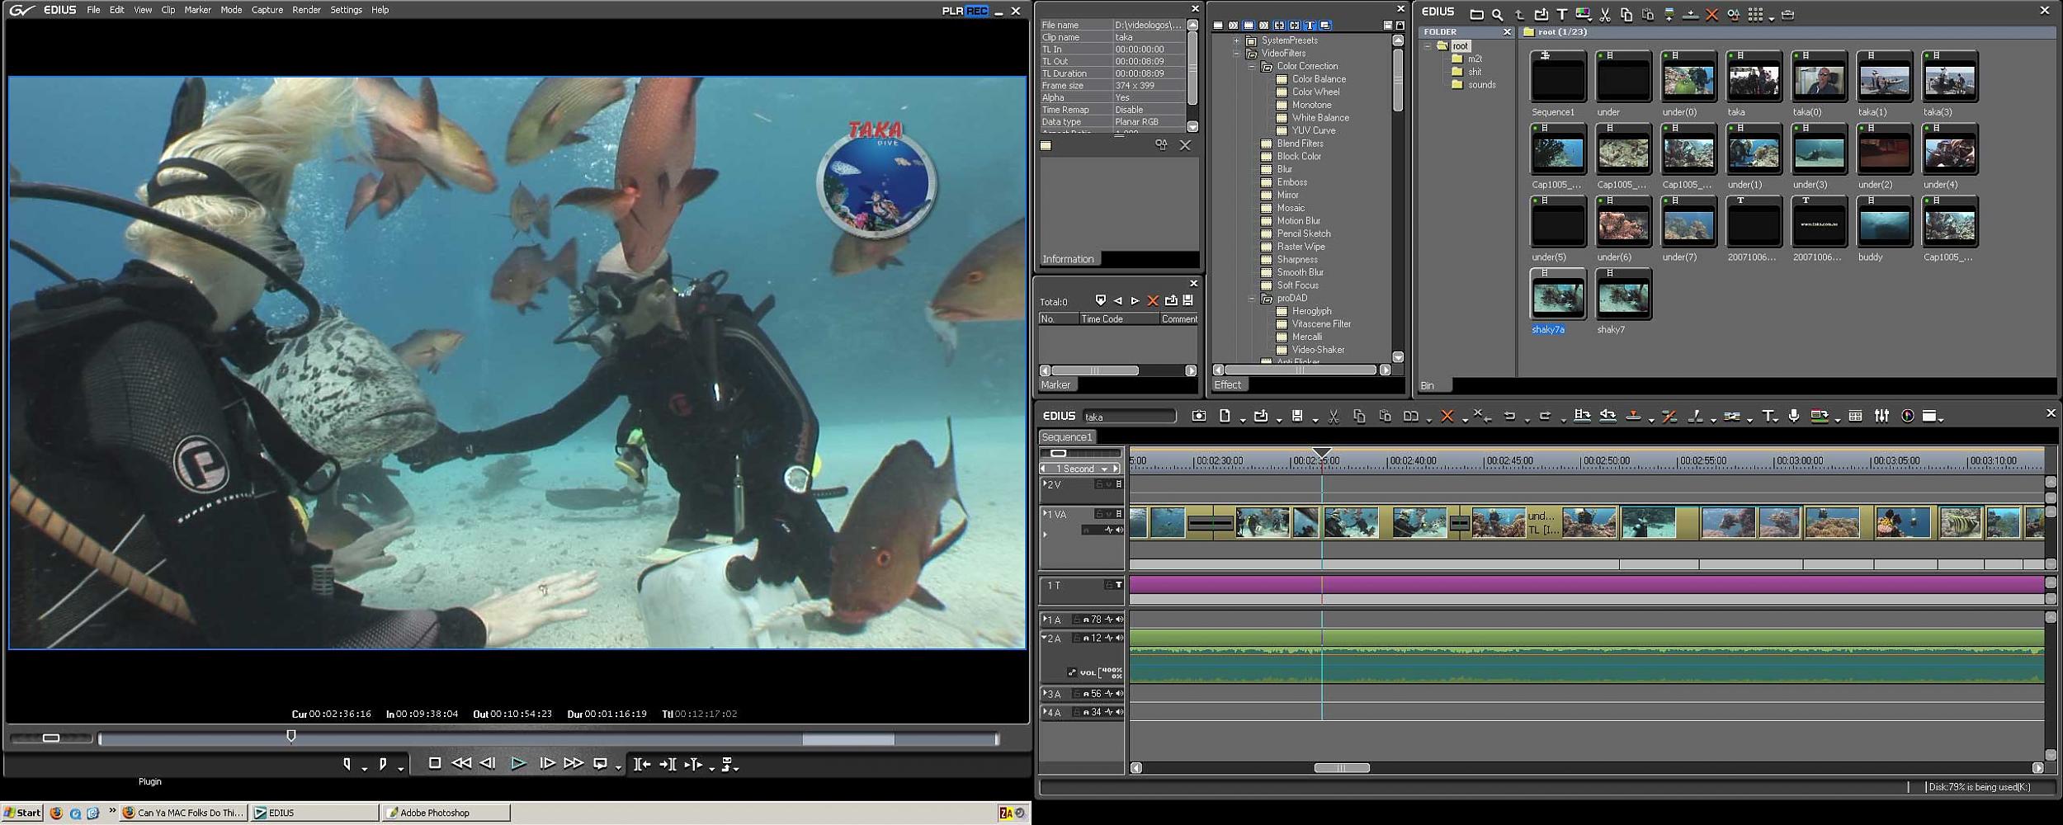Toggle the audio mute on track 3 A
Viewport: 2063px width, 825px height.
1119,694
